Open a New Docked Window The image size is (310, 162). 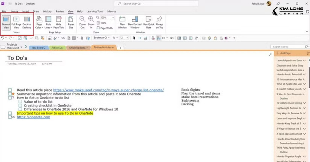pos(134,22)
